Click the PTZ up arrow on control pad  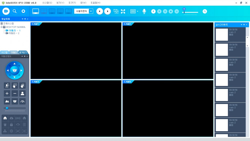click(14, 64)
